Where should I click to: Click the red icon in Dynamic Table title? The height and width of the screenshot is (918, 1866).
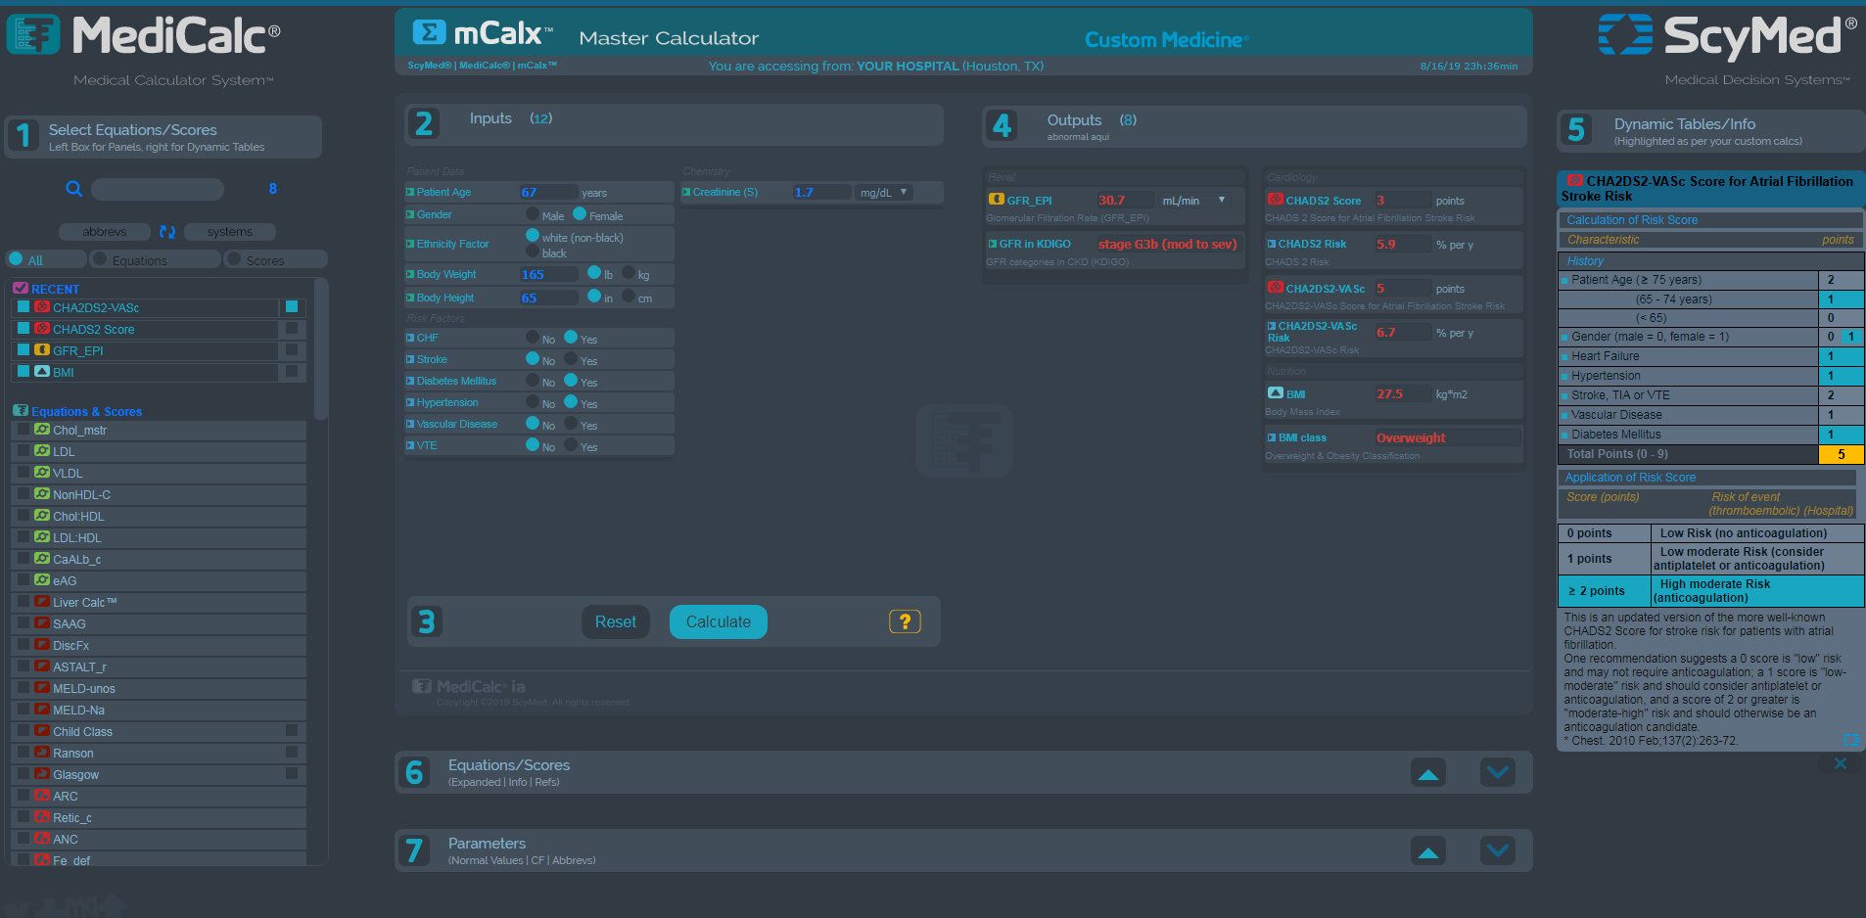click(1575, 181)
